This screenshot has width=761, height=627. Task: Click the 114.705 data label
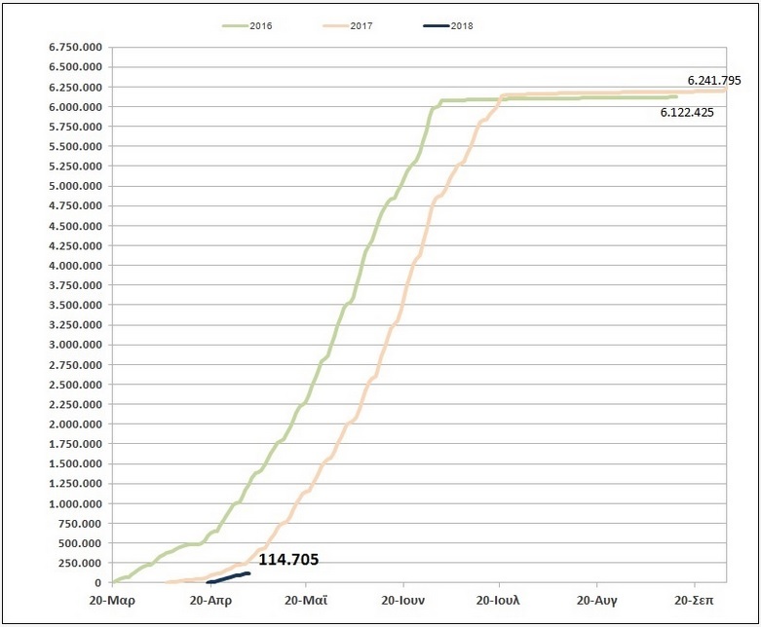[x=287, y=560]
